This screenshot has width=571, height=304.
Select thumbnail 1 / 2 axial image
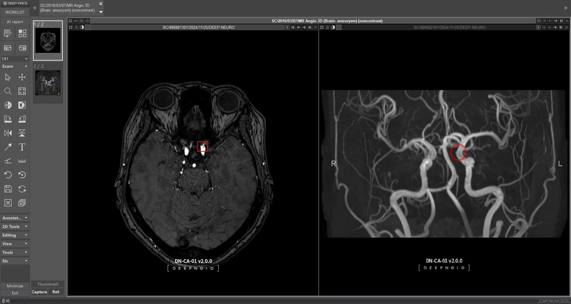tap(48, 40)
